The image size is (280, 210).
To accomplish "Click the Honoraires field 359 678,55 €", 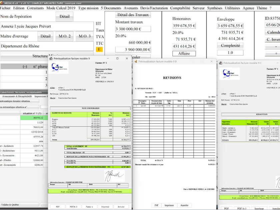I will coord(184,26).
